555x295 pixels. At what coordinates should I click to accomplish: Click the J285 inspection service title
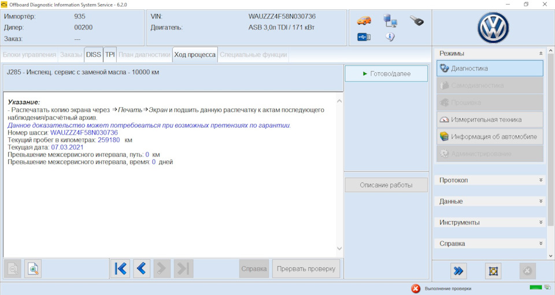(83, 72)
